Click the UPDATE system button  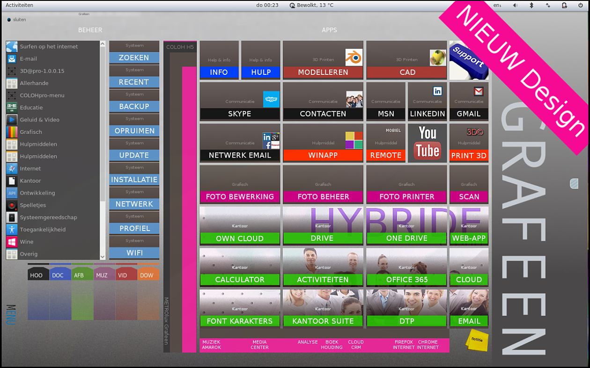coord(134,155)
